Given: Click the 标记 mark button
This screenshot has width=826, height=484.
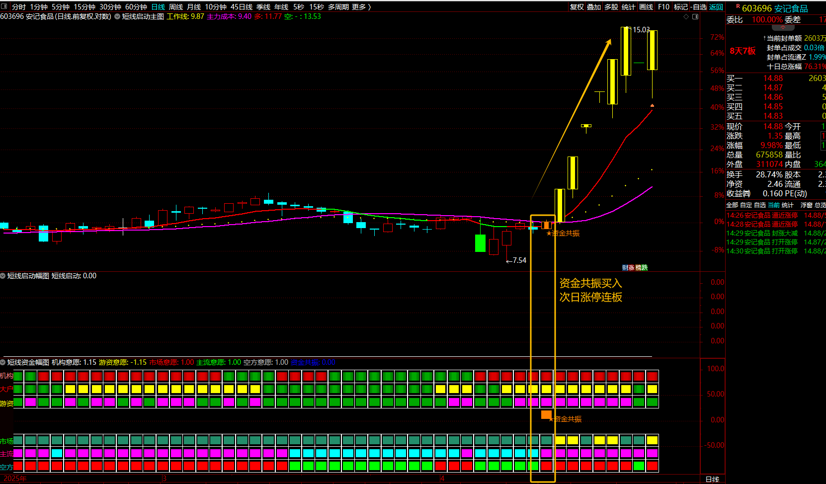Looking at the screenshot, I should [681, 7].
